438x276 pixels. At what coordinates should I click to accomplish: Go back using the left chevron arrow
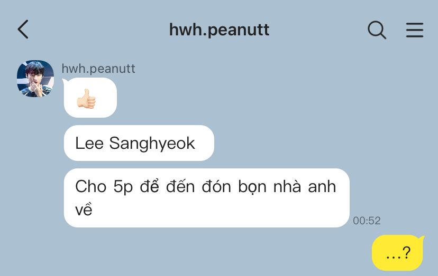(23, 29)
